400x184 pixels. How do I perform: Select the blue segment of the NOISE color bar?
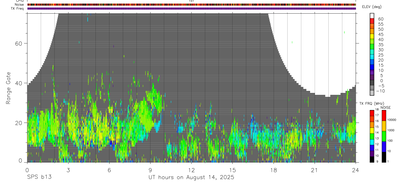tap(384, 146)
